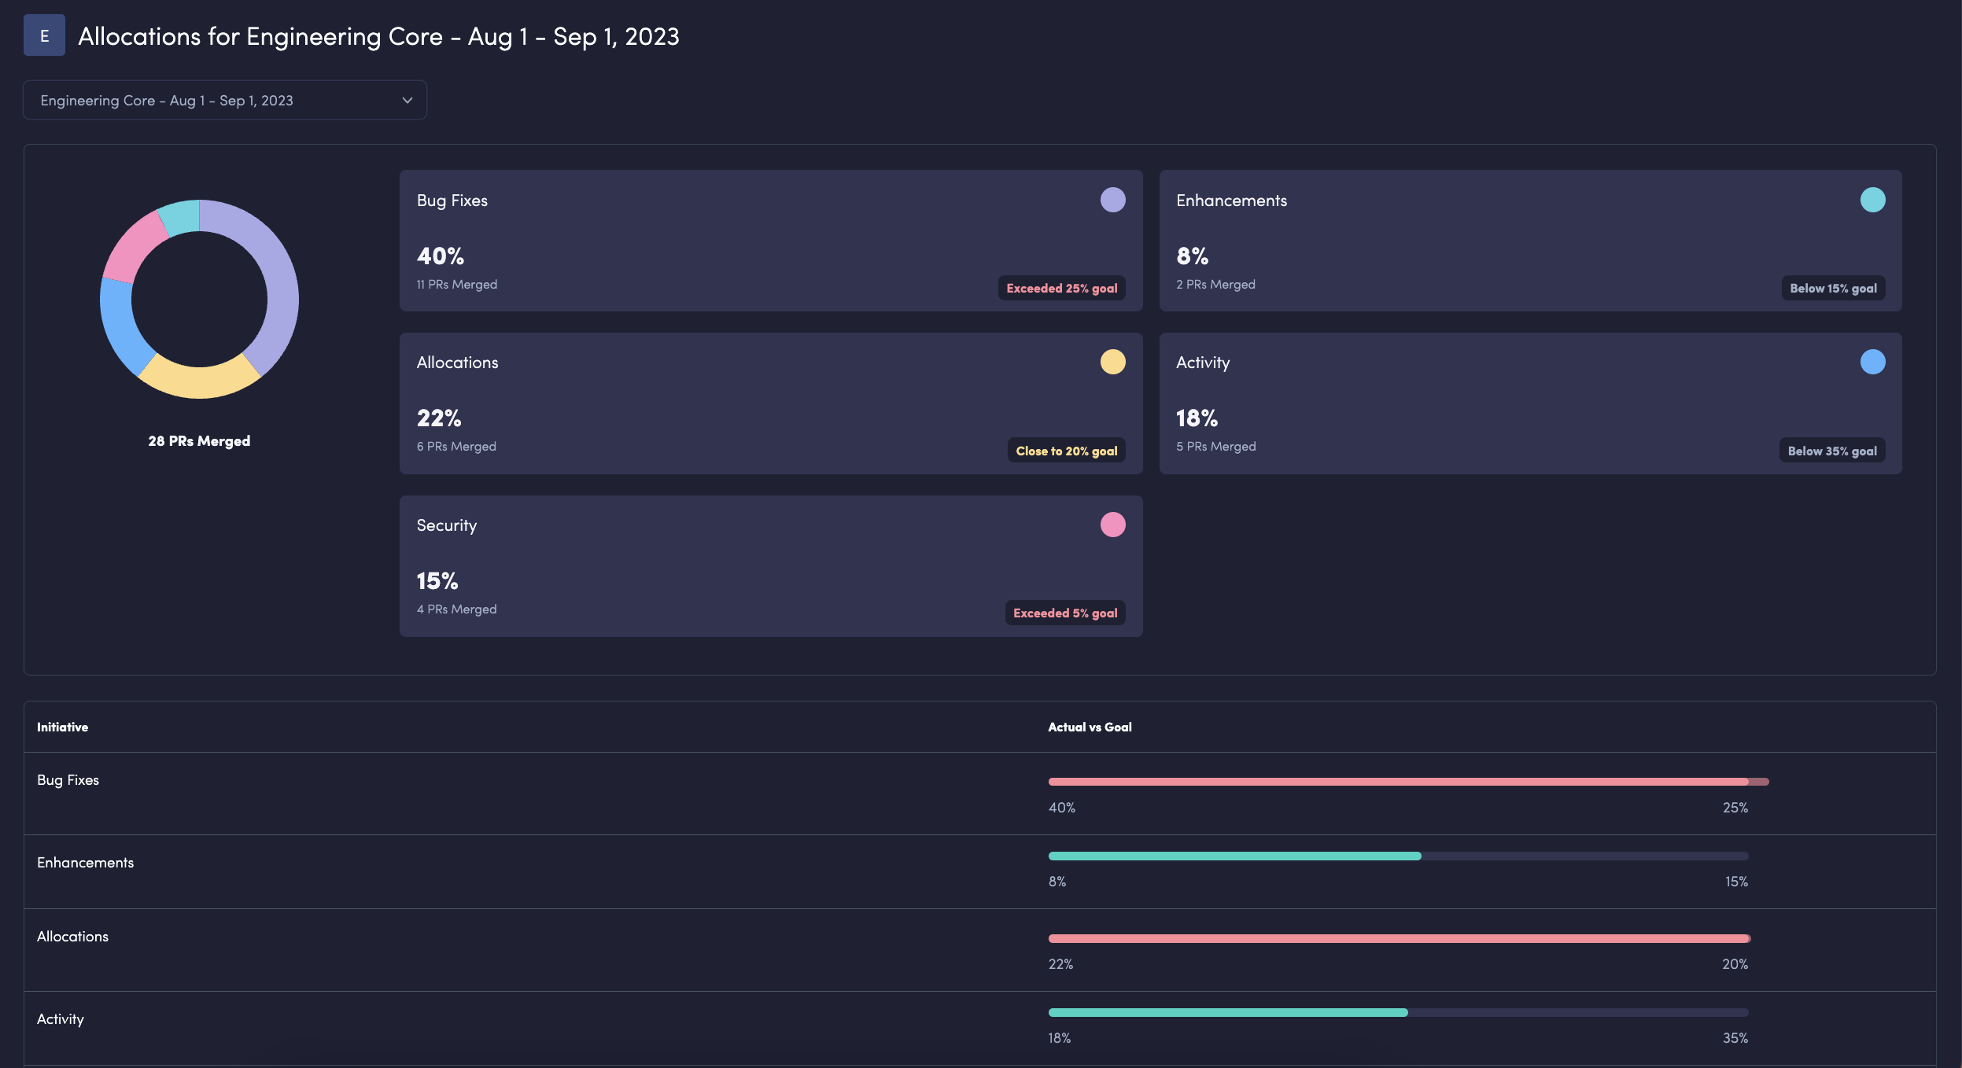
Task: Open the Engineering Core period dropdown
Action: 225,100
